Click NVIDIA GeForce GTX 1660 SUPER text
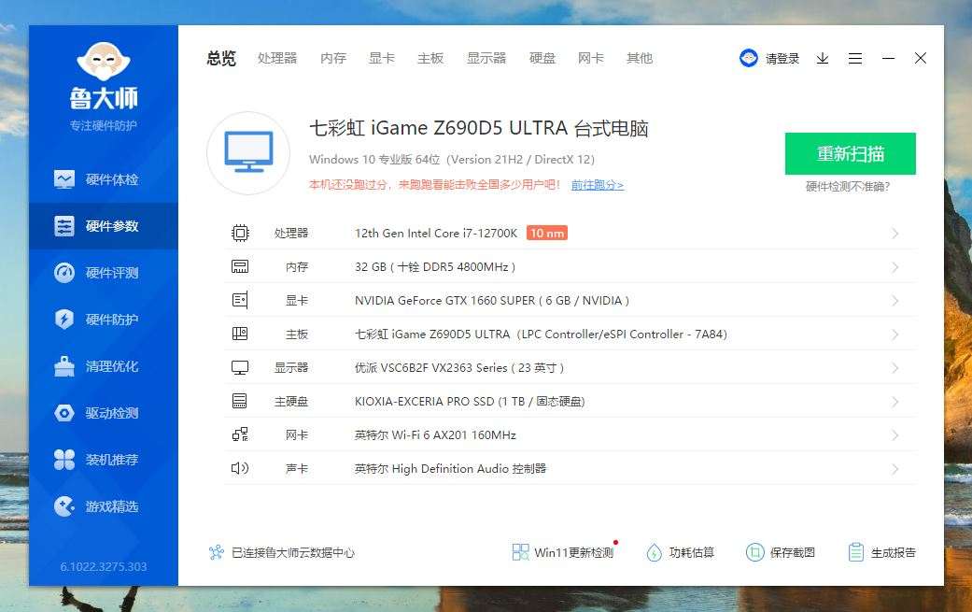 (x=491, y=300)
